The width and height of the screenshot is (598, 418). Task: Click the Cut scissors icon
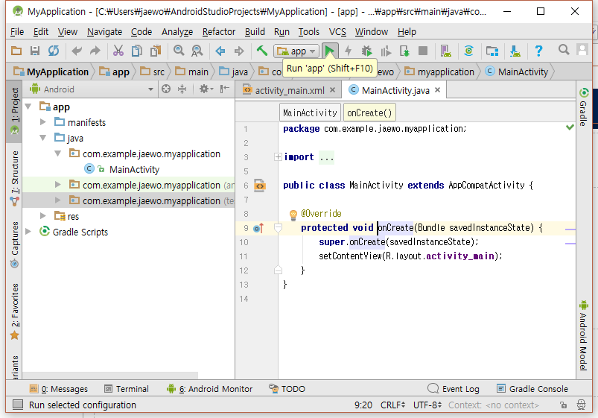[118, 51]
